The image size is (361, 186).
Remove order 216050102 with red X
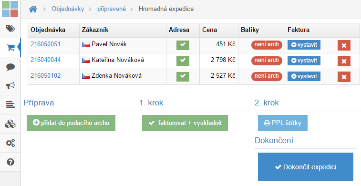(344, 77)
